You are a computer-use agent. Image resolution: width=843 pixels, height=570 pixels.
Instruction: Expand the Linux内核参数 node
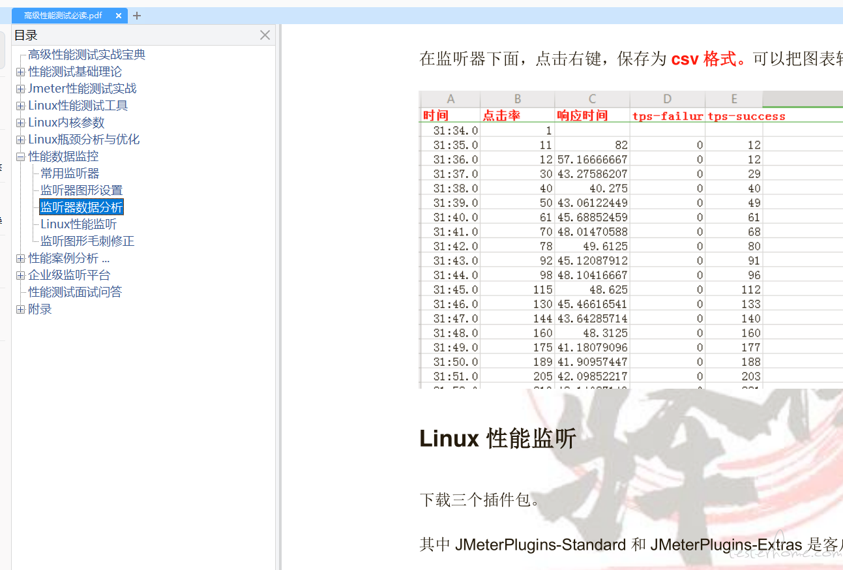pos(20,123)
